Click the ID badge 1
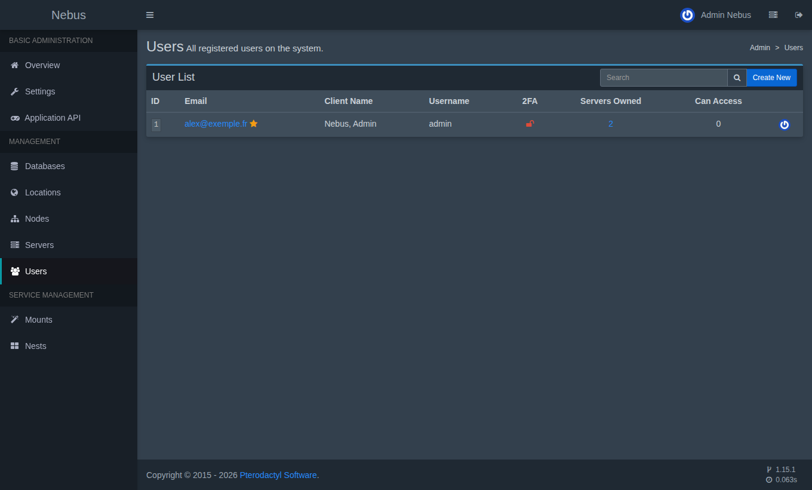This screenshot has height=490, width=812. pyautogui.click(x=156, y=125)
